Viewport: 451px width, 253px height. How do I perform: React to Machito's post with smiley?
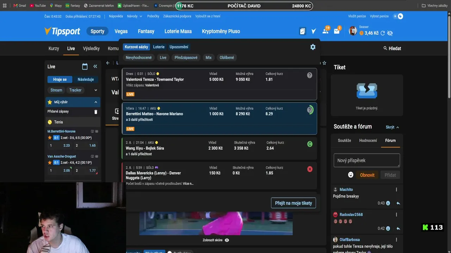pyautogui.click(x=388, y=203)
